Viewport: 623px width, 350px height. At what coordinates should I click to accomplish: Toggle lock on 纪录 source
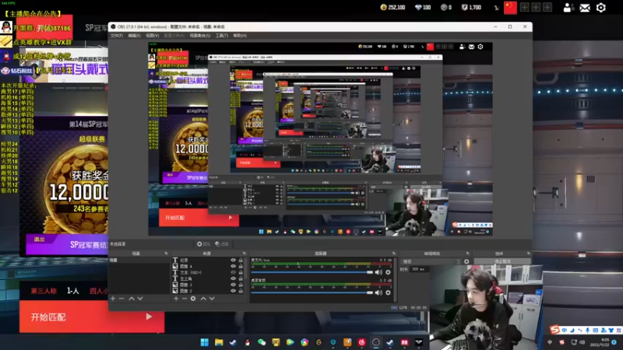pos(241,261)
